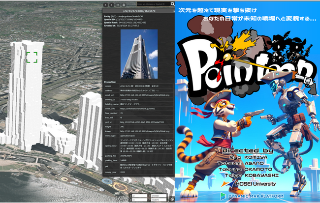The image size is (320, 203).
Task: Click the magnifier search icon
Action: pos(172,4)
